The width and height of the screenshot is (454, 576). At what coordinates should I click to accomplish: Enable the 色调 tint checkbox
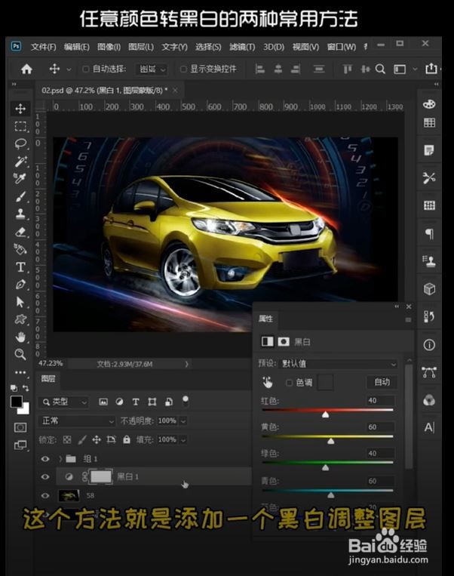point(289,383)
